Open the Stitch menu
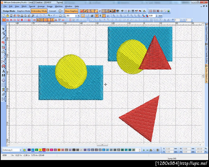This screenshot has width=209, height=167. tap(24, 6)
